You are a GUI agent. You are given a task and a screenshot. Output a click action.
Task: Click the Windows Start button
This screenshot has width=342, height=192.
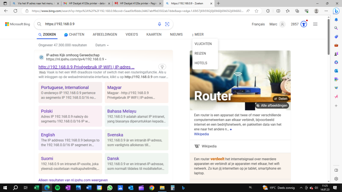pyautogui.click(x=5, y=188)
